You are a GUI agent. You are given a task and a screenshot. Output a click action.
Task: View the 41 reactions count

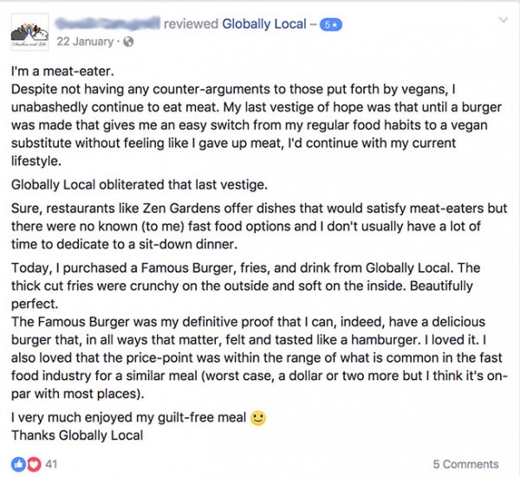click(x=51, y=464)
